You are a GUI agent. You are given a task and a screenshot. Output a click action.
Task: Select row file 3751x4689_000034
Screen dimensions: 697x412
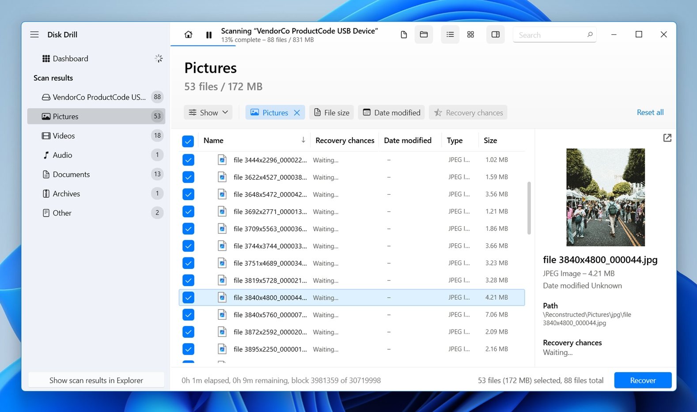point(352,263)
